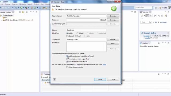Open the Refactor menu
The image size is (171, 96).
coord(15,4)
